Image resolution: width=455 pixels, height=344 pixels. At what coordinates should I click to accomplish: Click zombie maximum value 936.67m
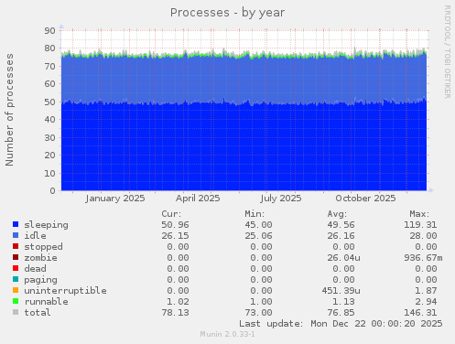423,258
